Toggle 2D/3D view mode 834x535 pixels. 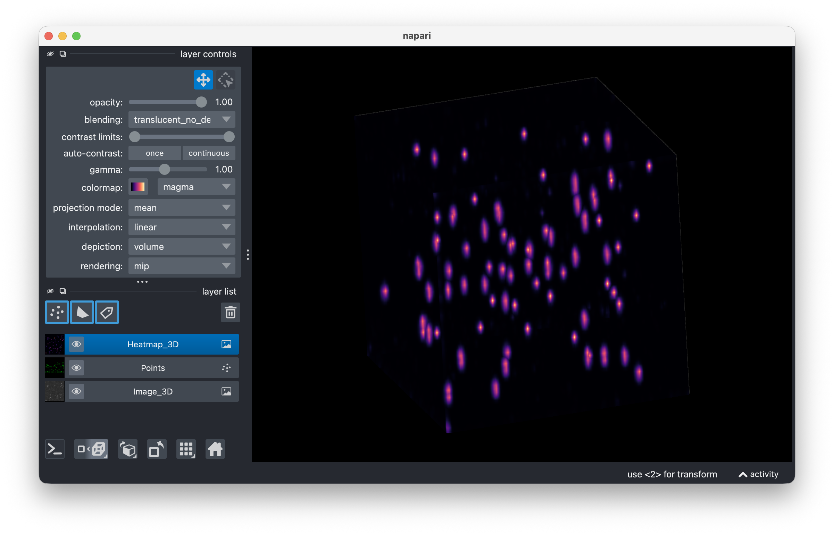tap(91, 449)
